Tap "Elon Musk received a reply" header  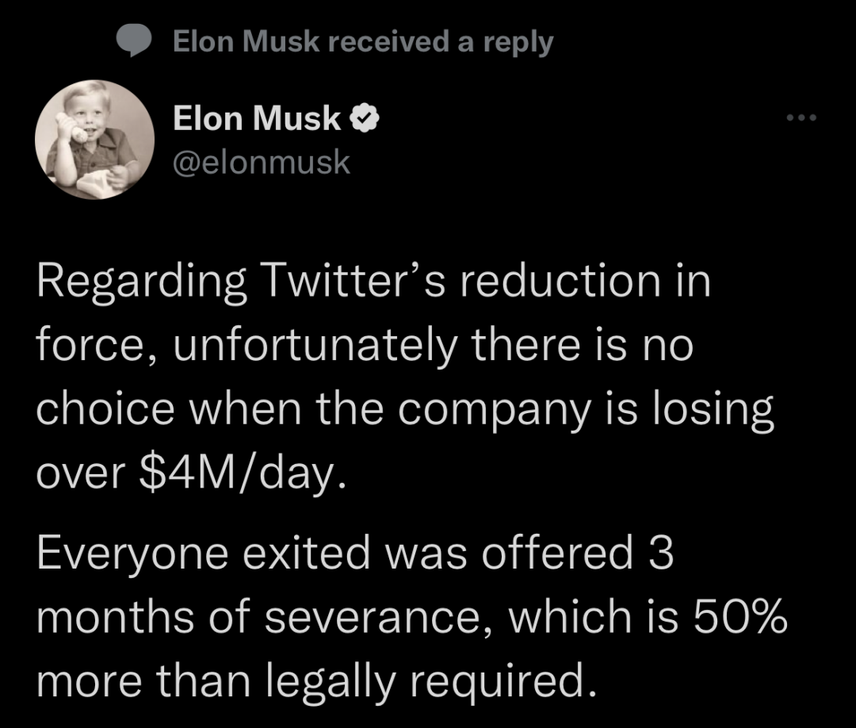[362, 42]
